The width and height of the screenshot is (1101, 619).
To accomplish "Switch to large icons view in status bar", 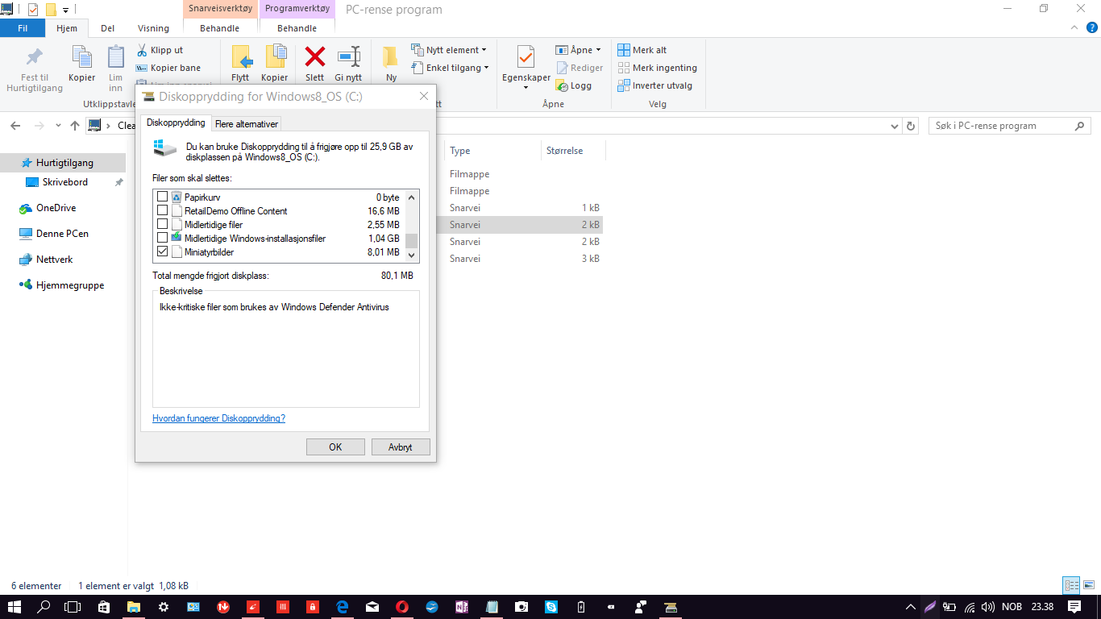I will coord(1087,586).
